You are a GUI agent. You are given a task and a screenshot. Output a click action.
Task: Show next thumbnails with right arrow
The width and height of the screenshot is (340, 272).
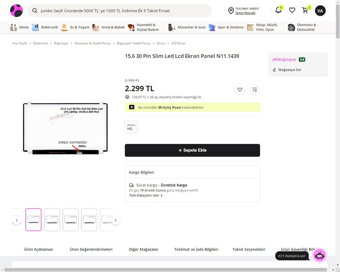(x=116, y=221)
